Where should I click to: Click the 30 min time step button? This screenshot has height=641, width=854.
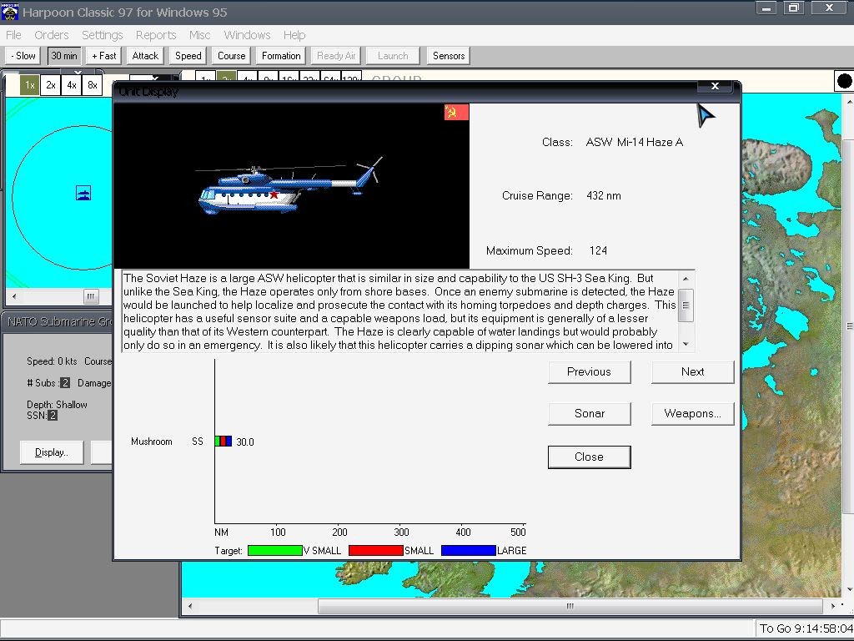(64, 56)
